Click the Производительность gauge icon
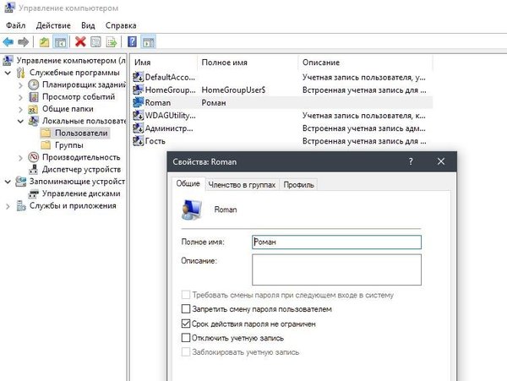This screenshot has height=381, width=507. point(33,157)
